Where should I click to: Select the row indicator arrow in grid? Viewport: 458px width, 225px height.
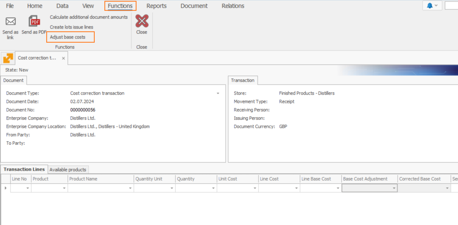[x=6, y=188]
